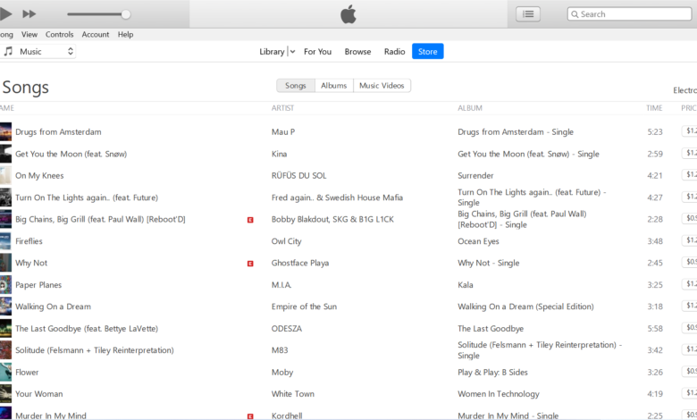The height and width of the screenshot is (420, 697).
Task: Open the Controls menu
Action: (59, 34)
